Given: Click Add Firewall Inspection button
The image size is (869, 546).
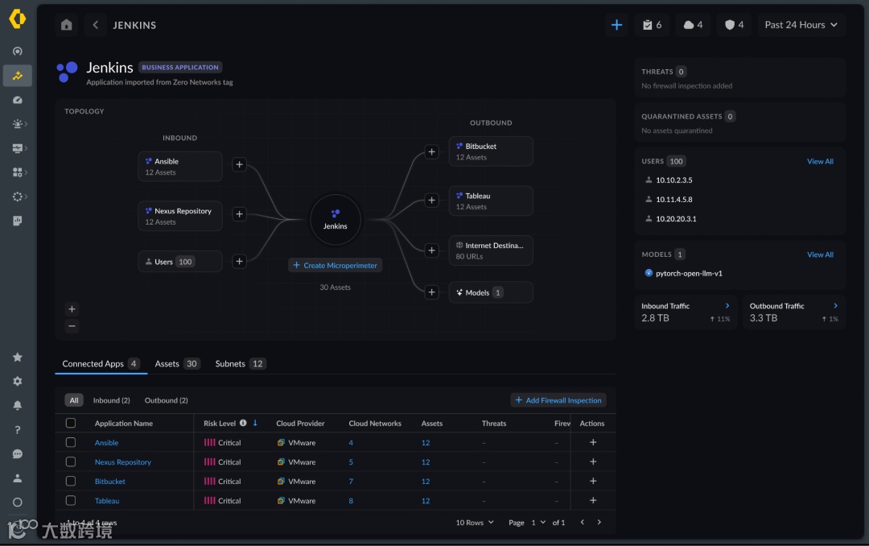Looking at the screenshot, I should [x=558, y=400].
